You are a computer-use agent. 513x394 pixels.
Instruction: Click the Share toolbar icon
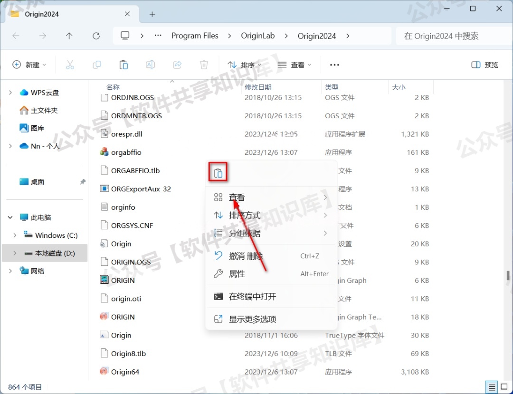click(x=177, y=65)
